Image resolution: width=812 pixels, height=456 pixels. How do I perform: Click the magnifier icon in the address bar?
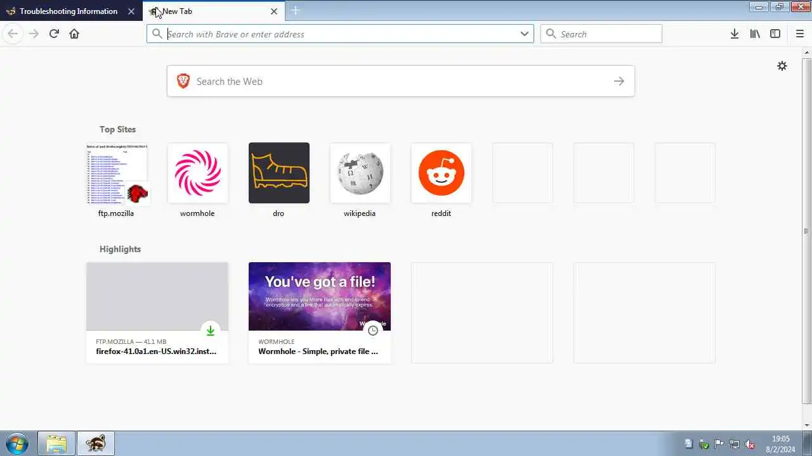click(157, 34)
